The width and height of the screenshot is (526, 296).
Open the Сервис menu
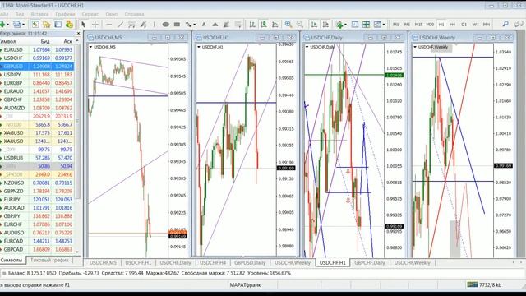pos(90,14)
